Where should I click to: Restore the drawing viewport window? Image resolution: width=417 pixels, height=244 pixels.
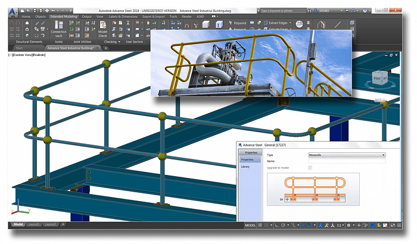pyautogui.click(x=391, y=55)
